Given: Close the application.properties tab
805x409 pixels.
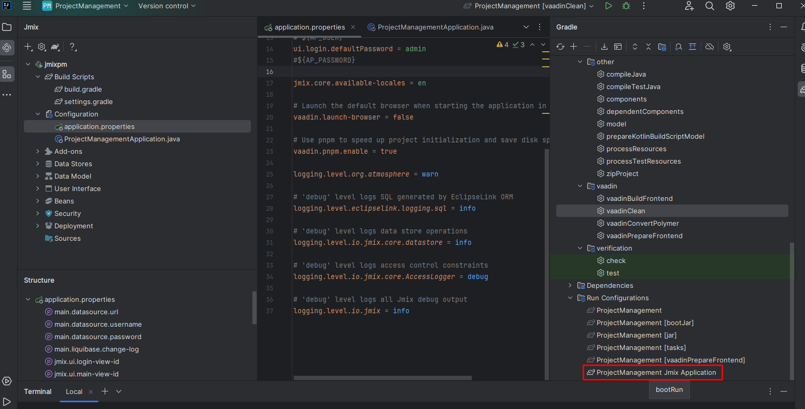Looking at the screenshot, I should pos(353,27).
